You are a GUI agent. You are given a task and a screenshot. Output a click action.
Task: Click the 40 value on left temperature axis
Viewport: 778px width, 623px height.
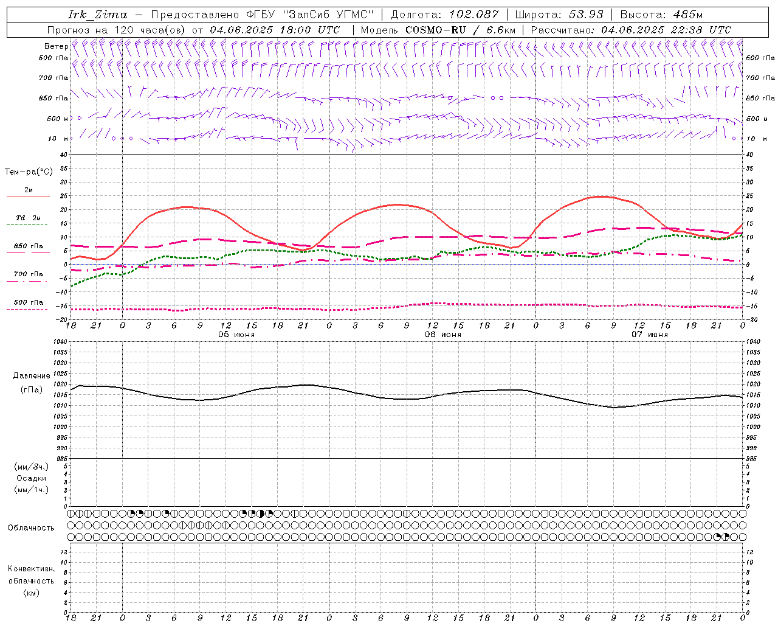tap(63, 155)
